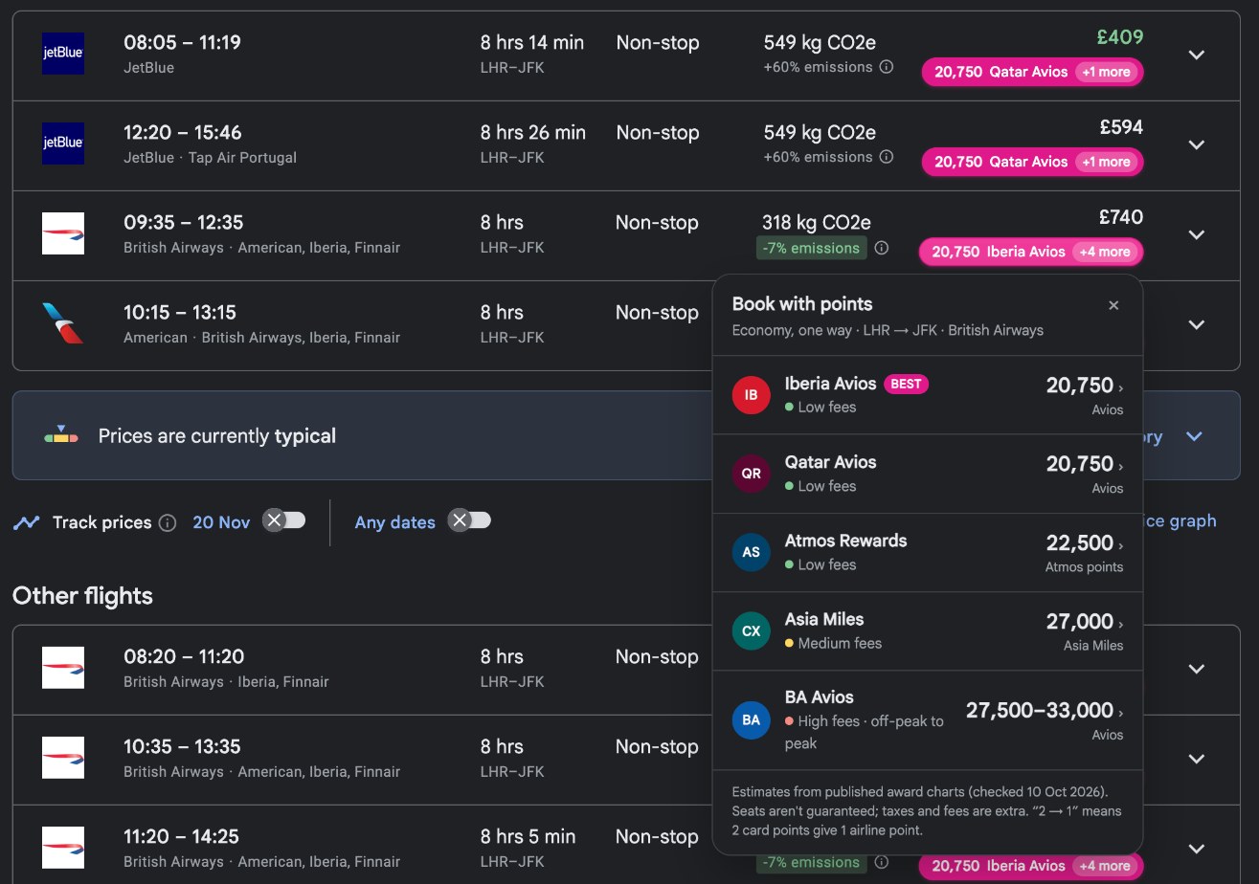
Task: Expand the 09:35 British Airways flight details
Action: 1197,234
